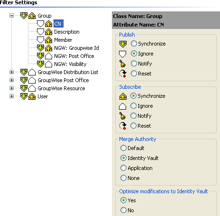Click Member's publish ignore icon
The image size is (220, 216).
pos(40,40)
